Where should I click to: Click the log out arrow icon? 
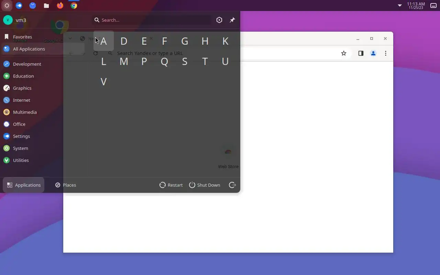(232, 185)
